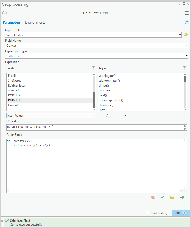
Task: Expand the Insert Values dropdown
Action: point(94,116)
